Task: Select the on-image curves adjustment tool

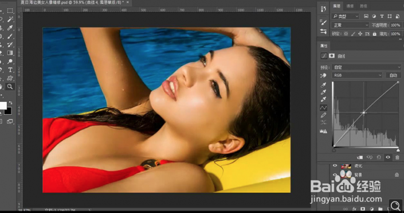Action: 323,75
